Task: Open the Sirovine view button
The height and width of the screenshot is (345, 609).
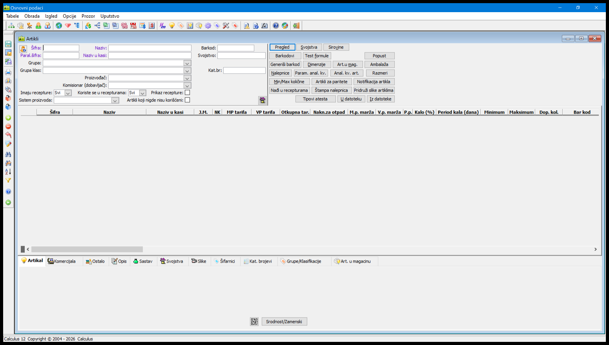Action: pyautogui.click(x=336, y=47)
